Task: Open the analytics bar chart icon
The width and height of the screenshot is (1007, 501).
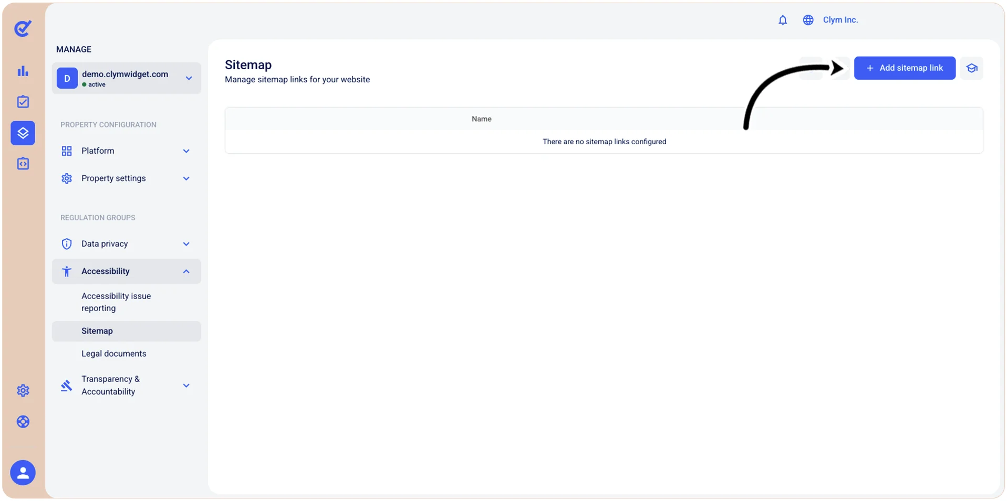Action: click(23, 71)
